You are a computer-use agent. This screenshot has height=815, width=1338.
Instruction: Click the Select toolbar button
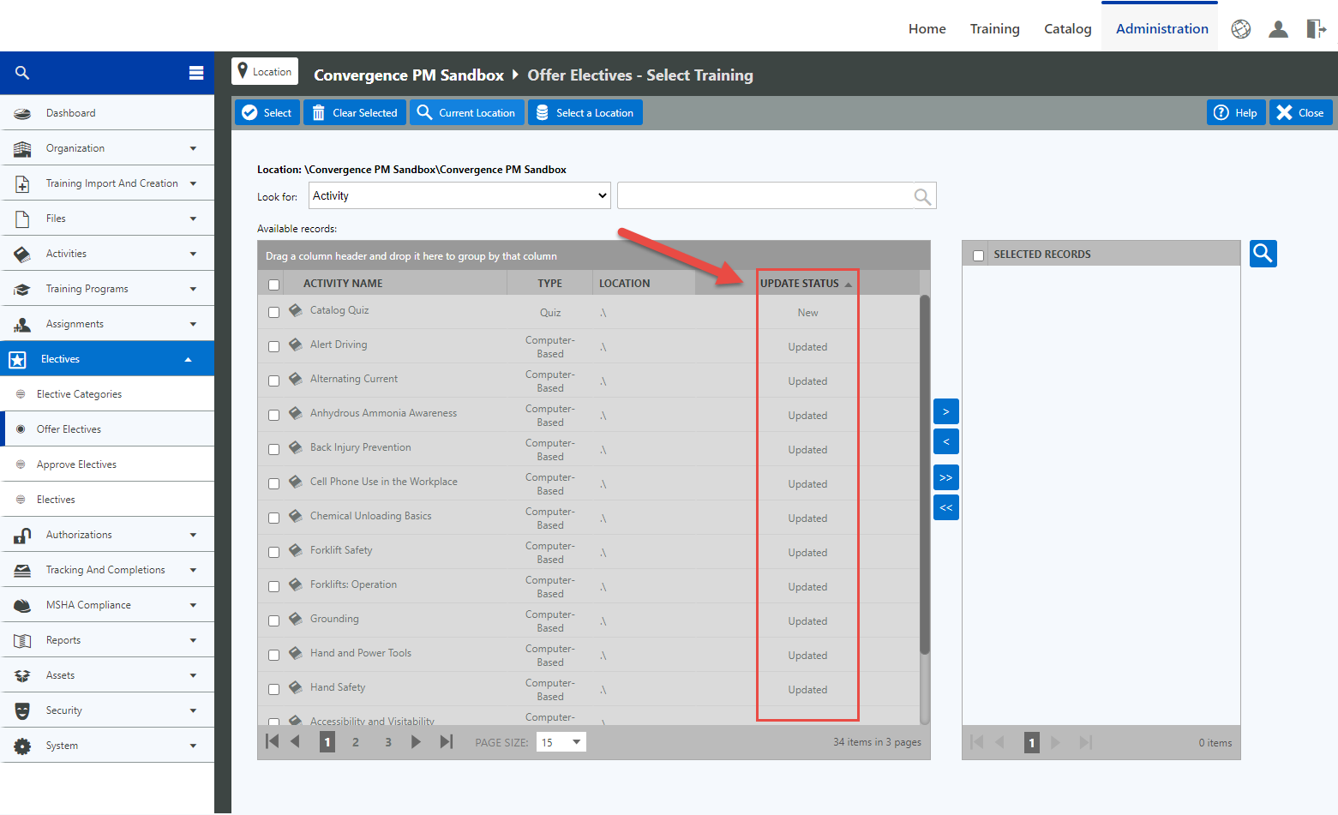pyautogui.click(x=267, y=112)
